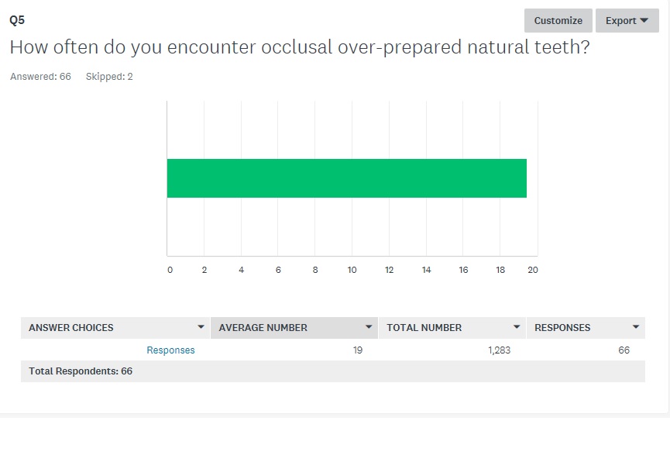The width and height of the screenshot is (670, 476).
Task: Click the Skipped: 2 count text
Action: [109, 77]
